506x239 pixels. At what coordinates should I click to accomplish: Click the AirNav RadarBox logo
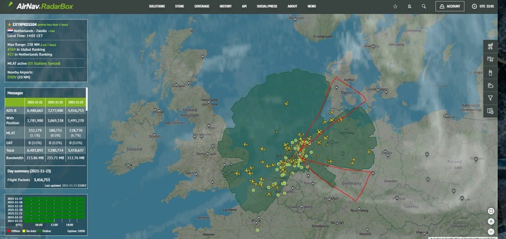click(x=39, y=6)
